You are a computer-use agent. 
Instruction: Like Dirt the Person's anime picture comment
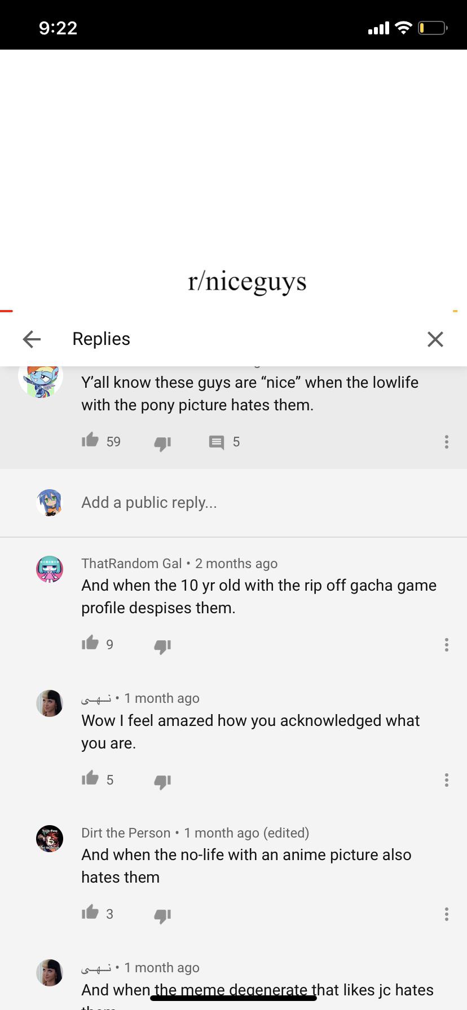point(90,912)
